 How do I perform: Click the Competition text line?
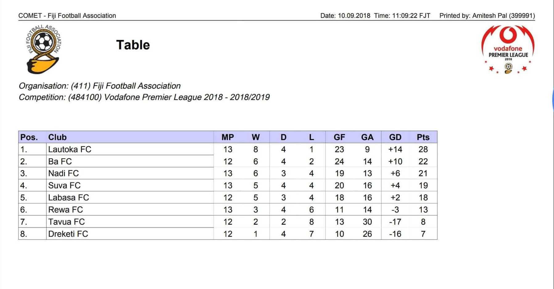pos(144,97)
